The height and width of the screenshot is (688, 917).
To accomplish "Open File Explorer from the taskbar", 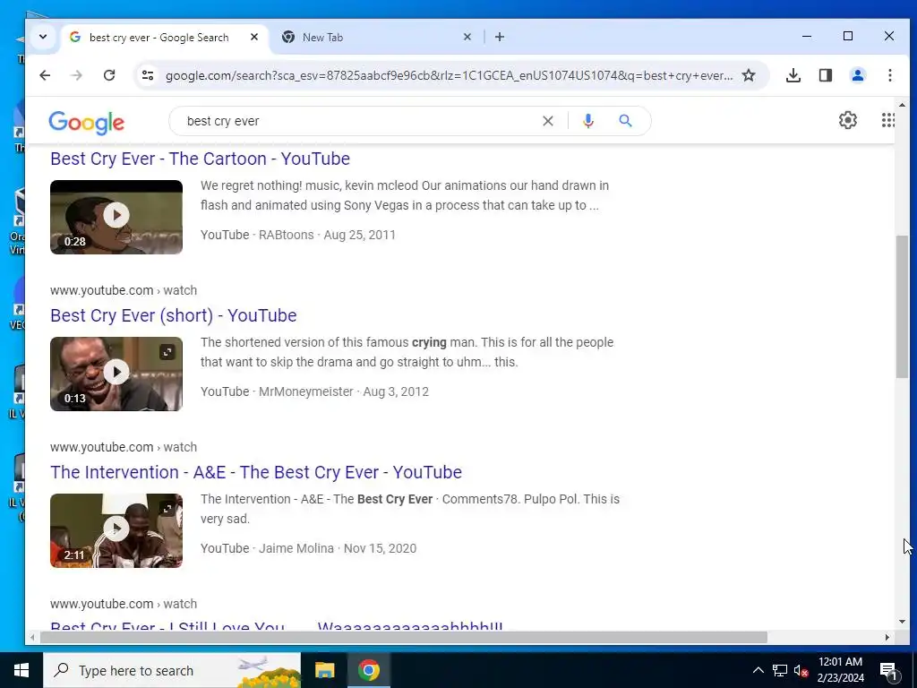I will (324, 670).
